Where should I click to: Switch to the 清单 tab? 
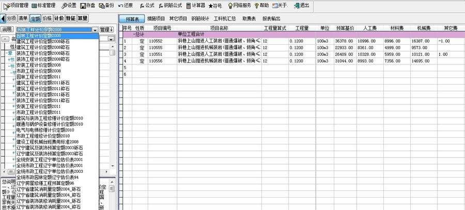point(23,19)
